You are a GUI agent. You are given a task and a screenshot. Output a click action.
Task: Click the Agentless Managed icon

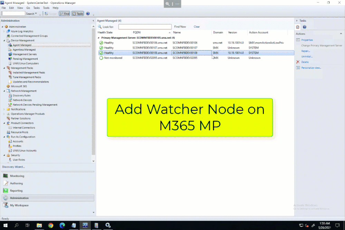[10, 50]
